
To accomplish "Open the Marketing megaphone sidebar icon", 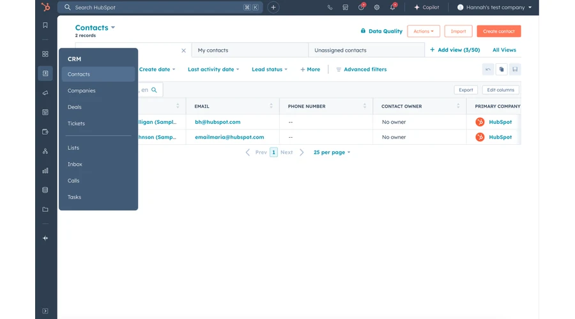I will tap(45, 93).
